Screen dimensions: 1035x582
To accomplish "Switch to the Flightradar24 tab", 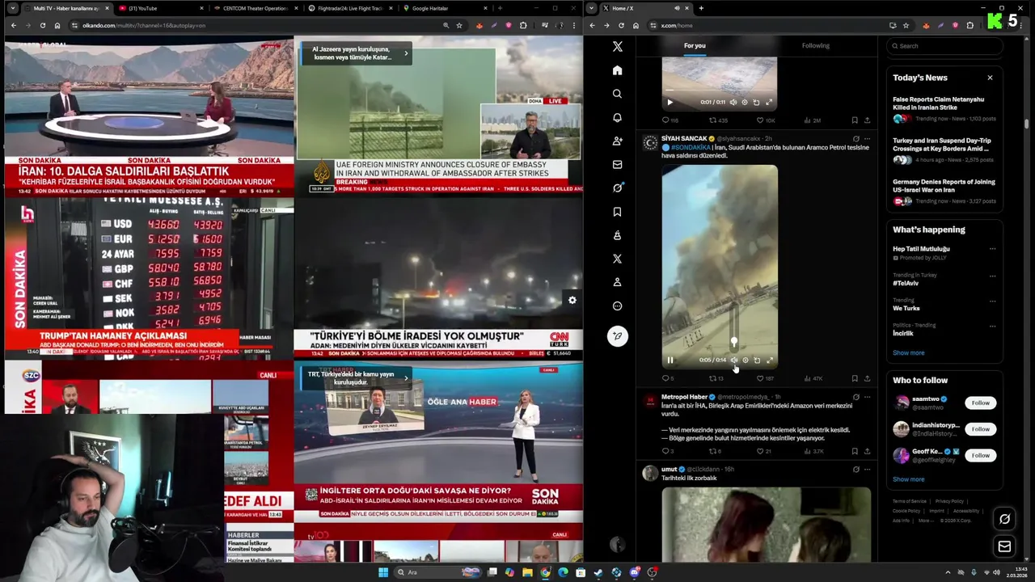I will tap(352, 8).
